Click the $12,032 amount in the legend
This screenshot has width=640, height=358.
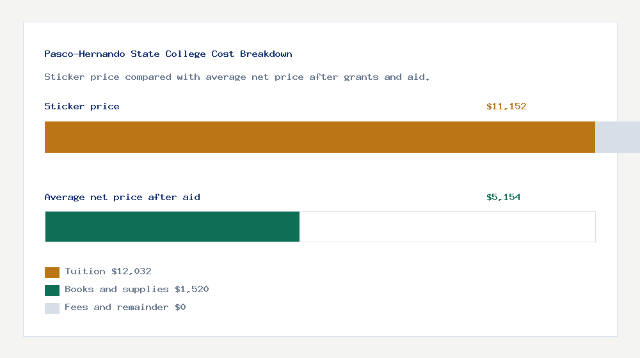click(x=131, y=272)
